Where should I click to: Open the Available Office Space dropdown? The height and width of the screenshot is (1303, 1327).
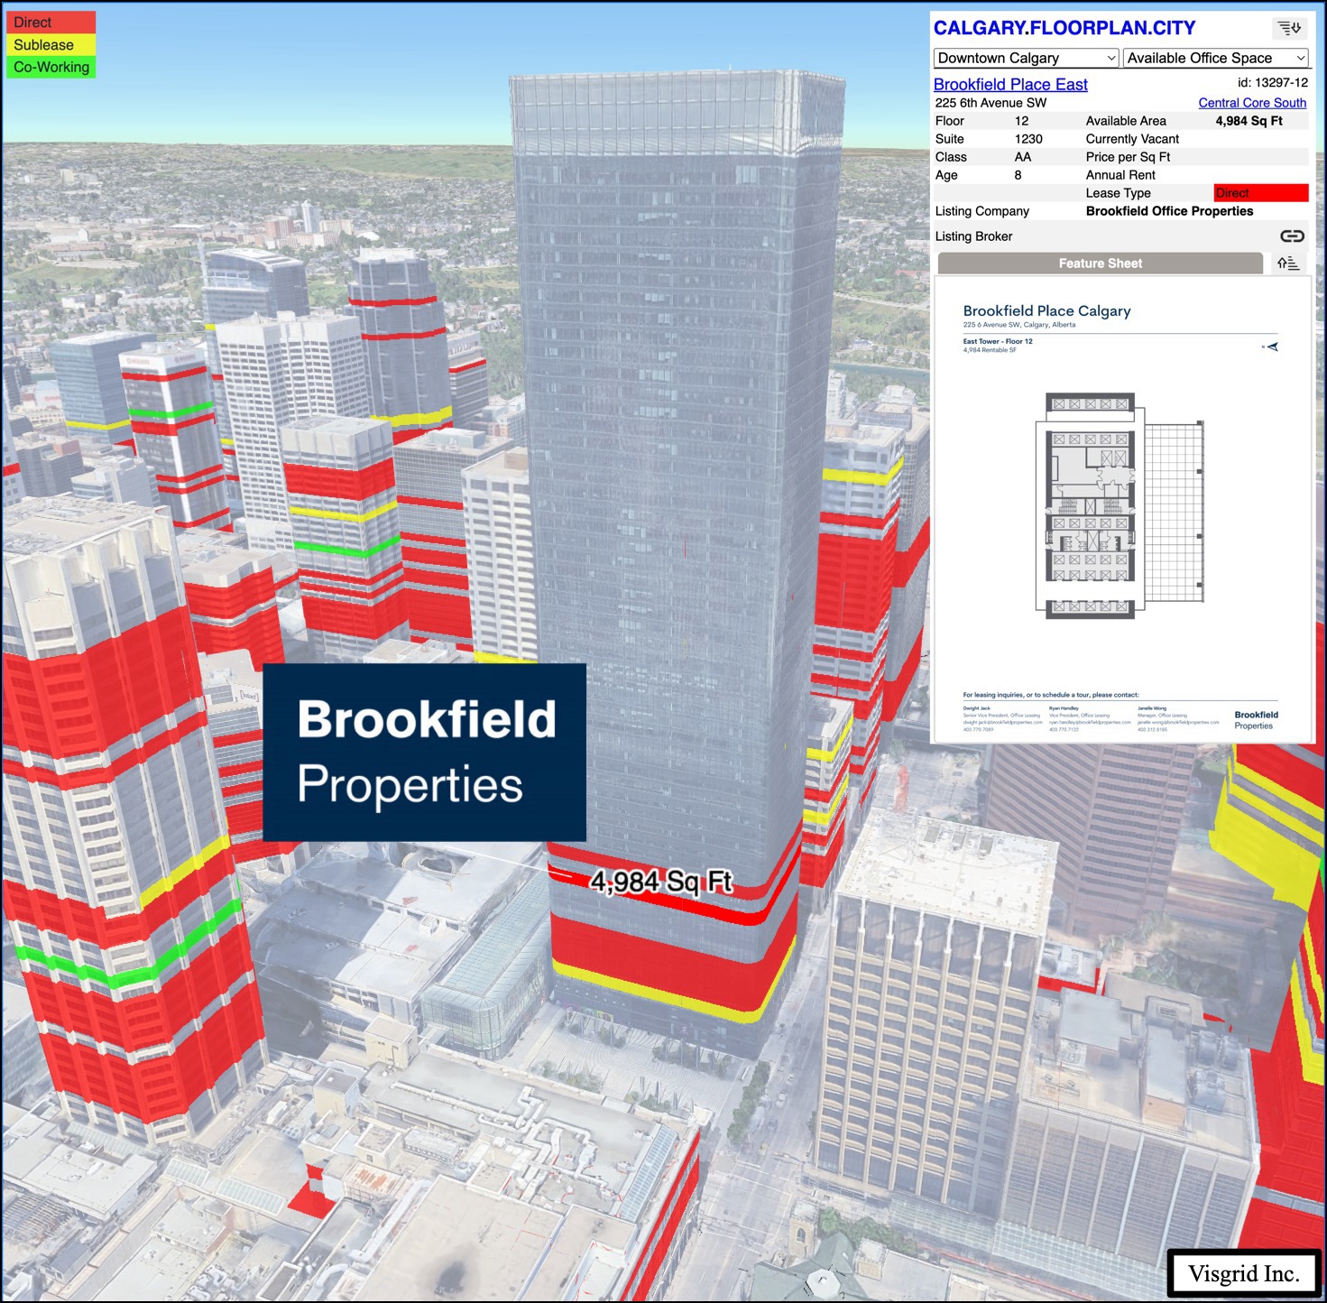pyautogui.click(x=1215, y=58)
